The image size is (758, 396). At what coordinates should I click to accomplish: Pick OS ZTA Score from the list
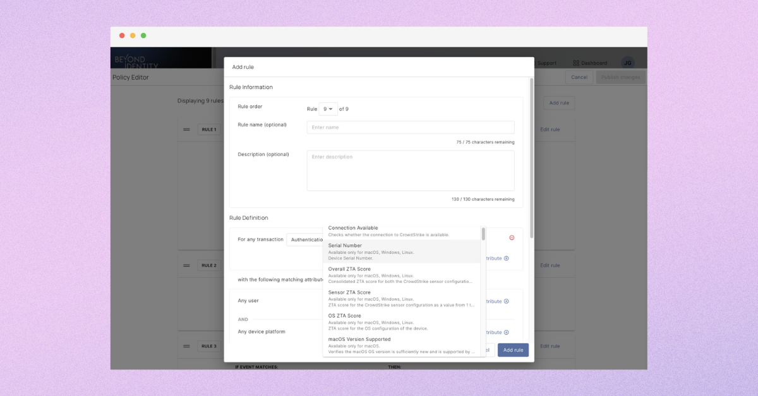point(402,321)
